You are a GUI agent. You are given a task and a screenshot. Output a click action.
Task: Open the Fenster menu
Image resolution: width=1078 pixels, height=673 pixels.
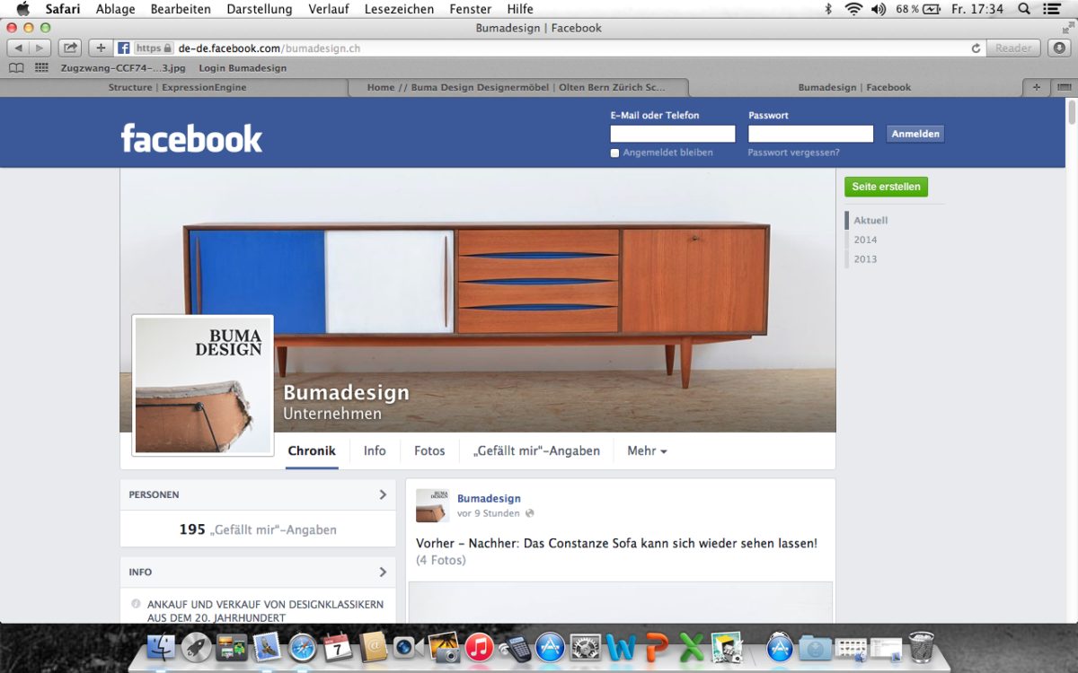[x=471, y=9]
